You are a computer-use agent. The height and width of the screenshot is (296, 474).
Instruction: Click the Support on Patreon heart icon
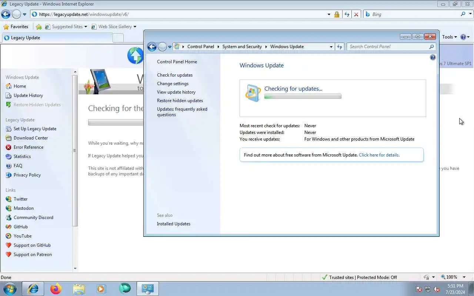click(9, 255)
